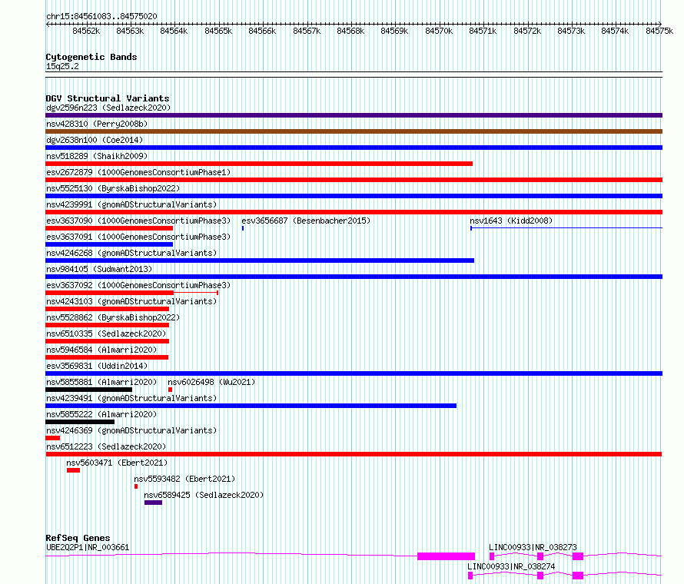Viewport: 684px width, 584px height.
Task: Click the UBE2Q2P1|NR_003661 gene label
Action: pos(88,547)
